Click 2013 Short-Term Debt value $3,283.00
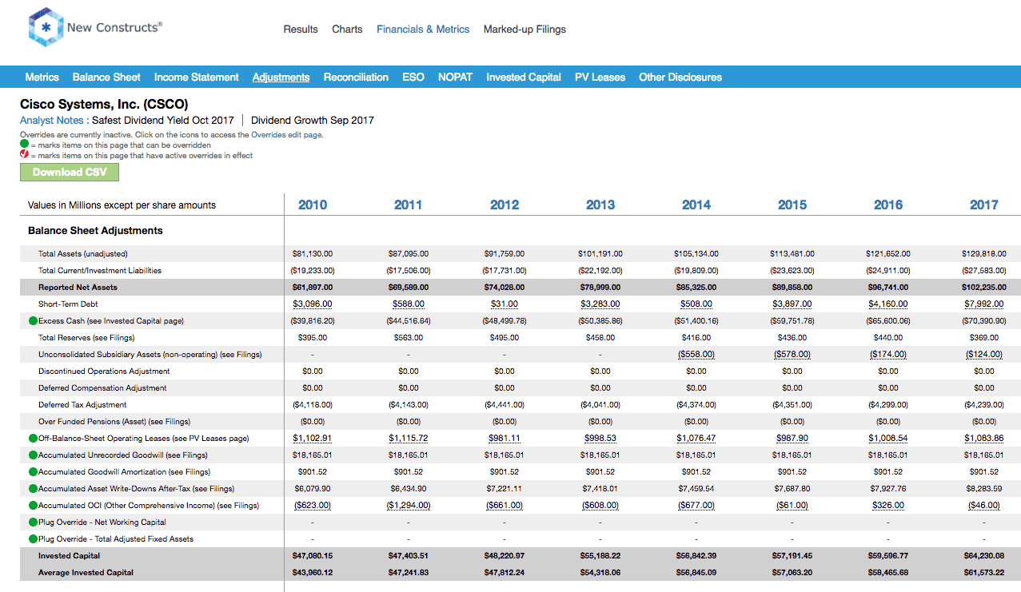 (600, 304)
